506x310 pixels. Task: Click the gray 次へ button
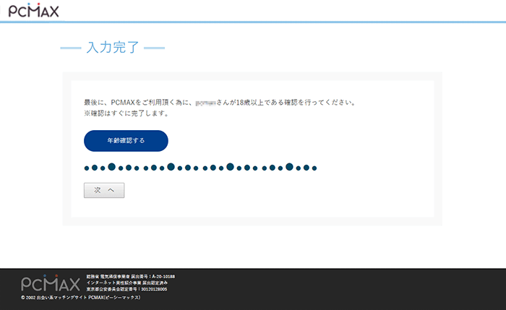pos(104,190)
